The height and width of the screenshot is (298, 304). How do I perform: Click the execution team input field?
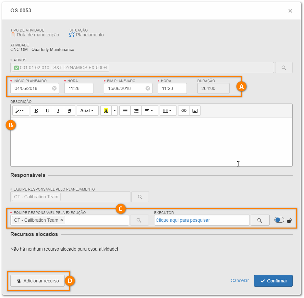click(x=70, y=220)
